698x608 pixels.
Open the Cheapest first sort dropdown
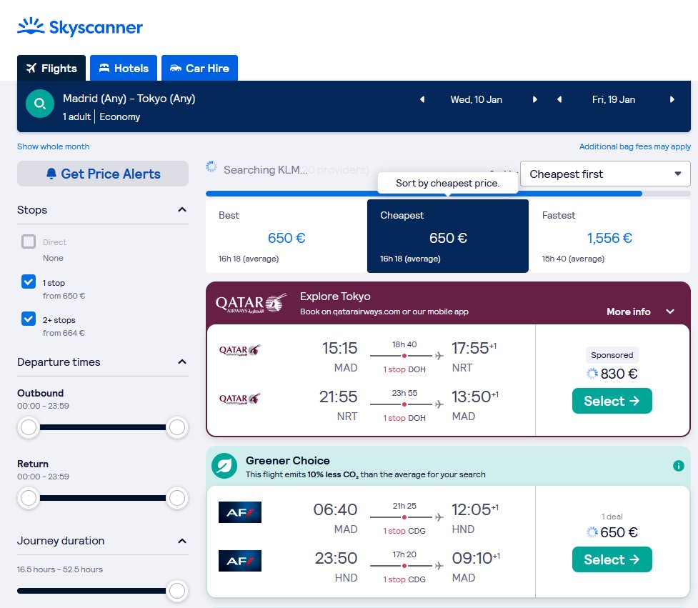pyautogui.click(x=605, y=174)
